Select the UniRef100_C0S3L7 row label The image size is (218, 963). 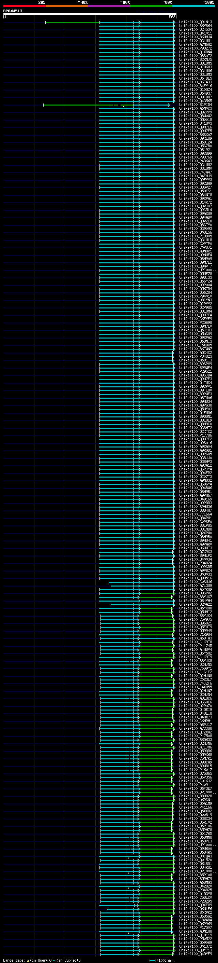pyautogui.click(x=195, y=679)
